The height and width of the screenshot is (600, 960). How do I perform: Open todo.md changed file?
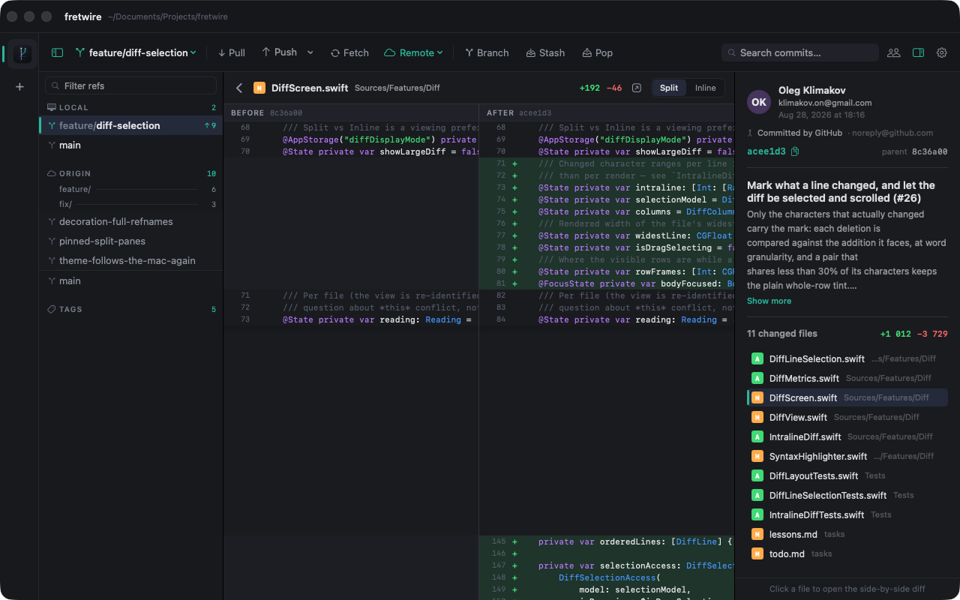[x=847, y=553]
